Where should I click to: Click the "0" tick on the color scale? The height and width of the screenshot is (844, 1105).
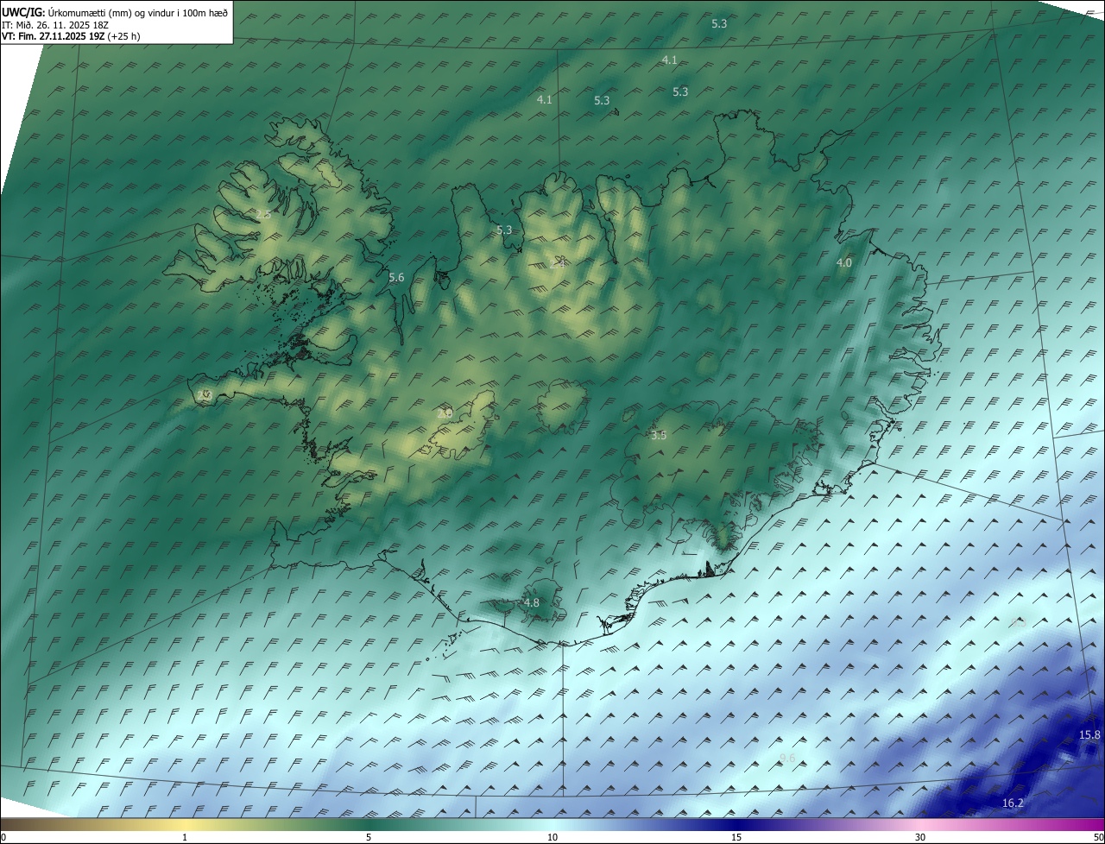click(x=3, y=838)
